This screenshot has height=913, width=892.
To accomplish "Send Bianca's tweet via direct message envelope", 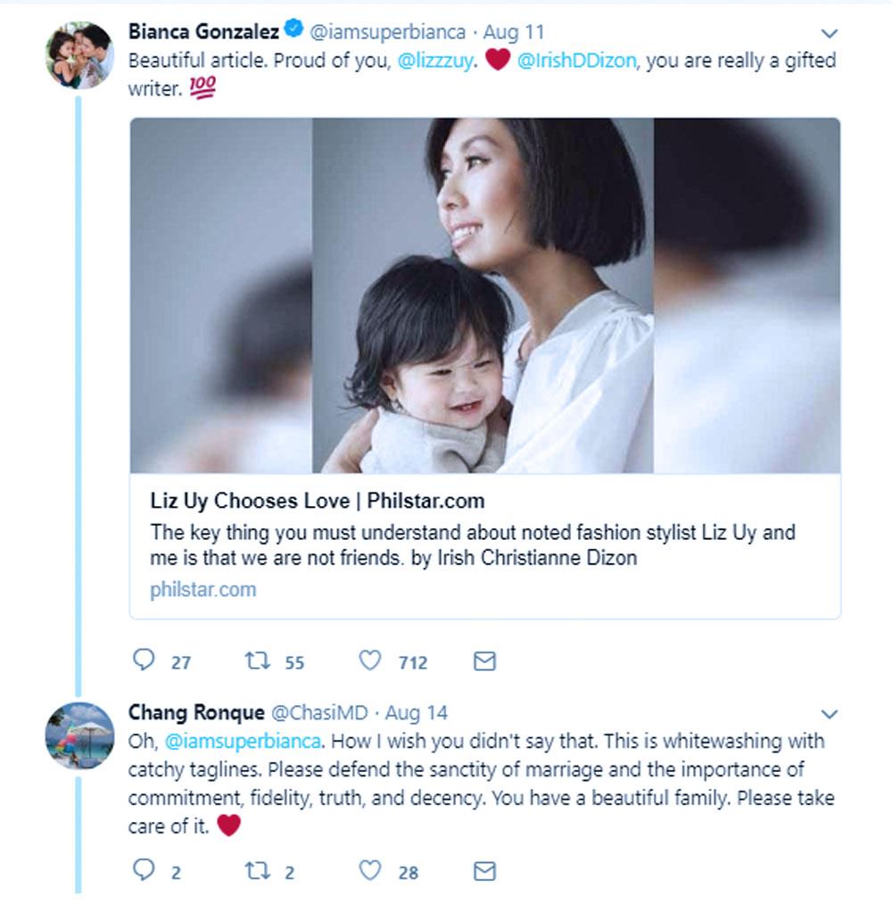I will pyautogui.click(x=484, y=661).
